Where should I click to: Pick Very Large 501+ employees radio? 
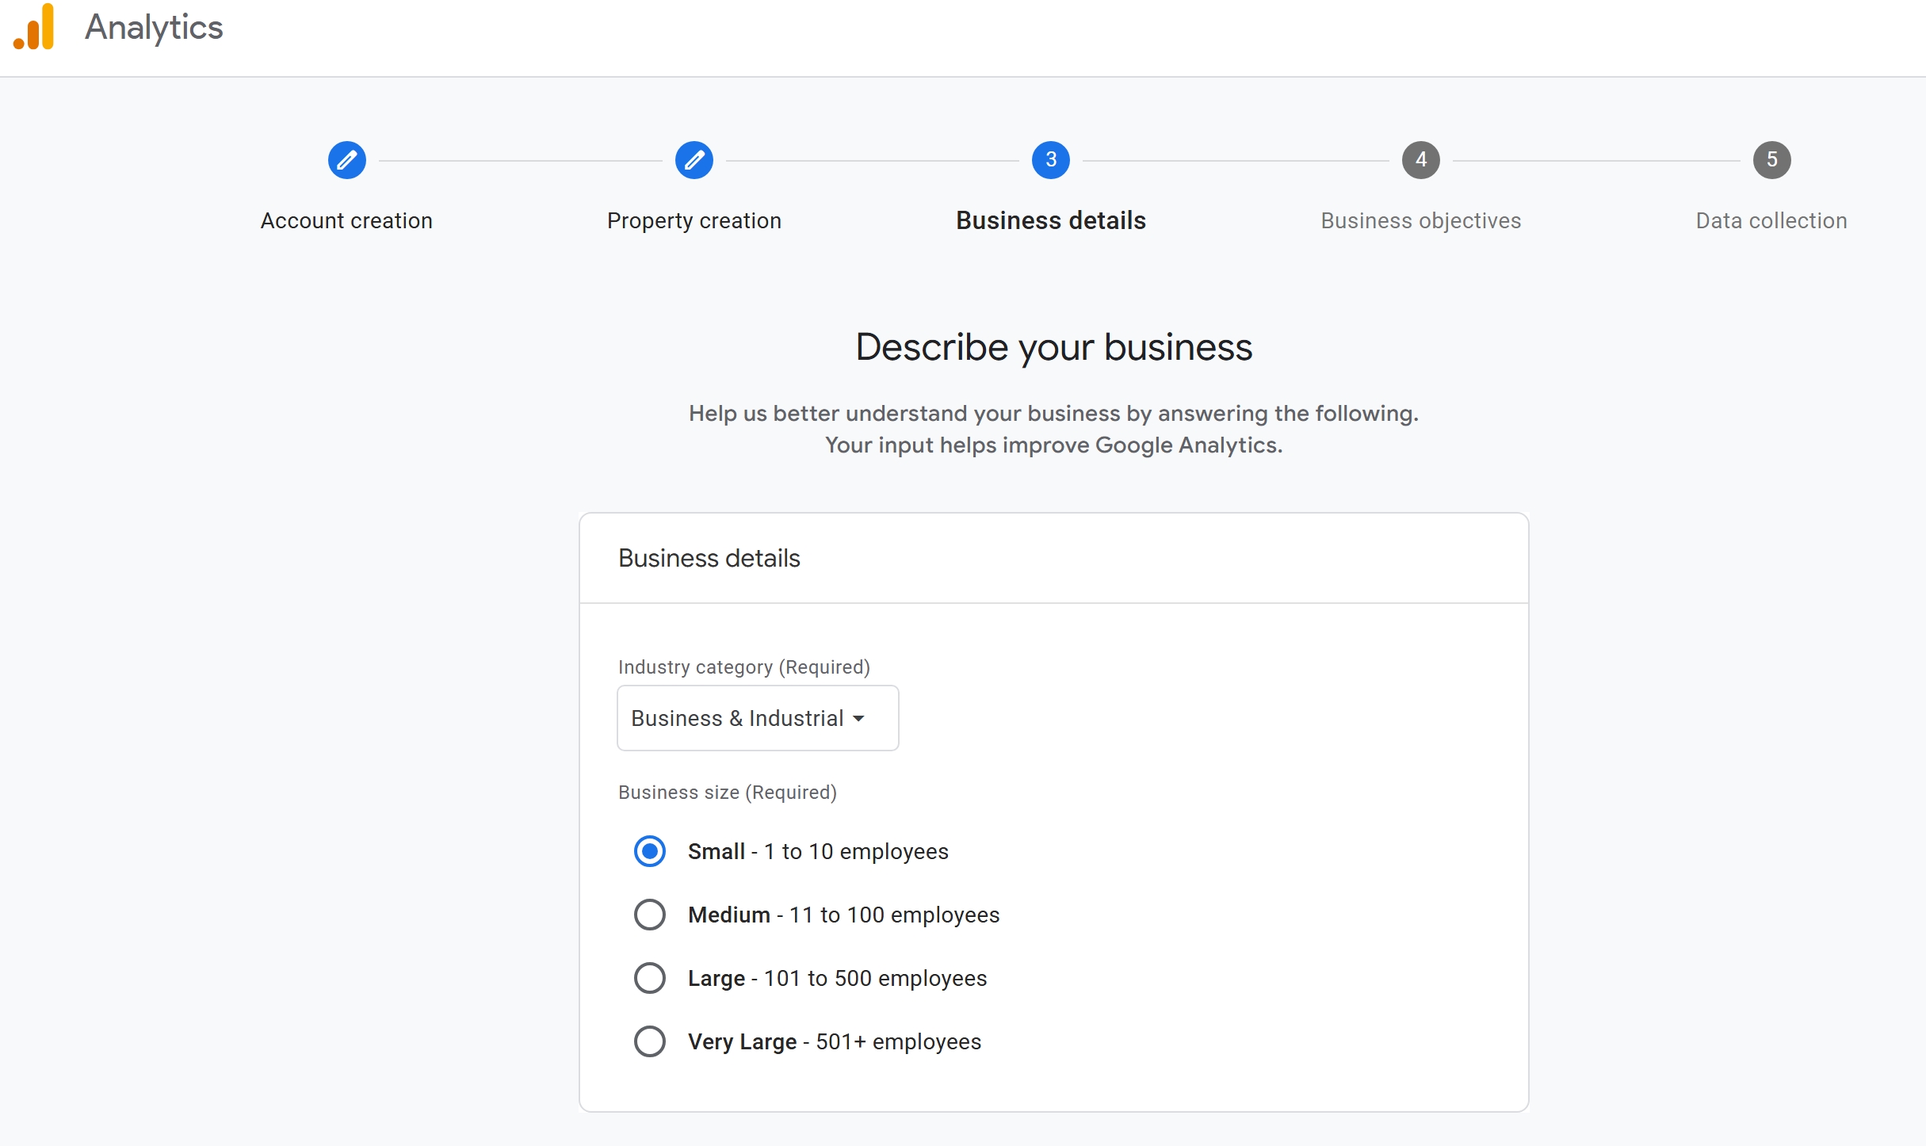(649, 1041)
